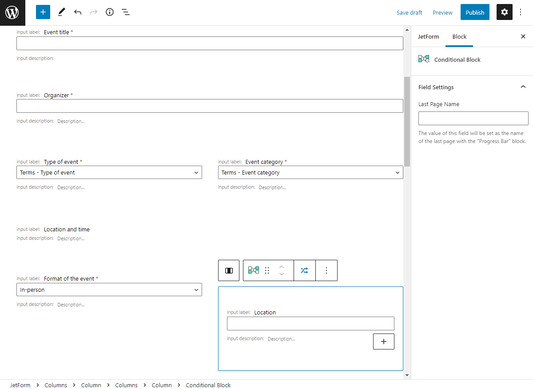Click the WordPress logo
This screenshot has height=389, width=533.
[12, 12]
